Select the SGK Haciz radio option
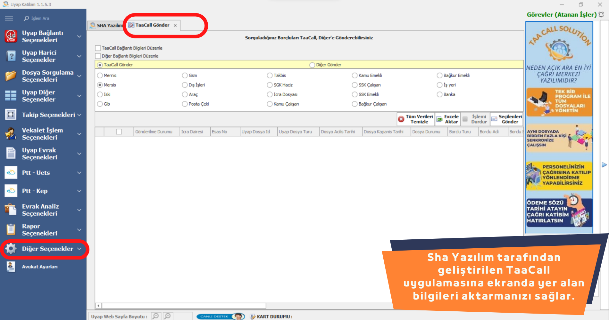The image size is (609, 320). pos(270,85)
